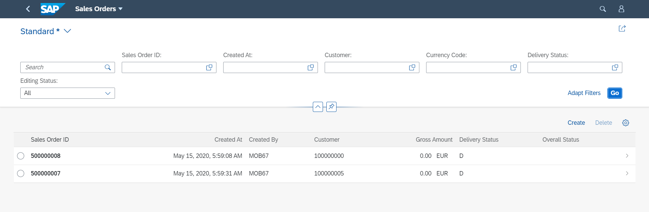
Task: Click the 0.00 EUR amount for 500000008
Action: point(434,156)
